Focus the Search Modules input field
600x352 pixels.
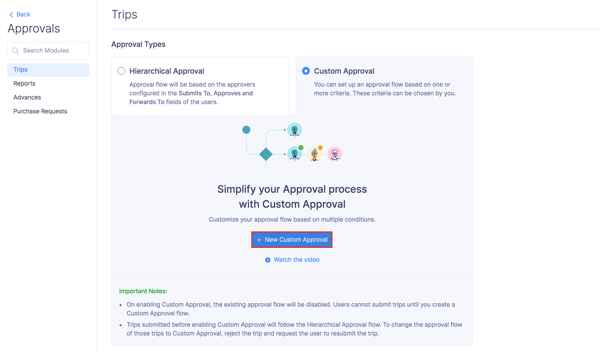point(52,51)
